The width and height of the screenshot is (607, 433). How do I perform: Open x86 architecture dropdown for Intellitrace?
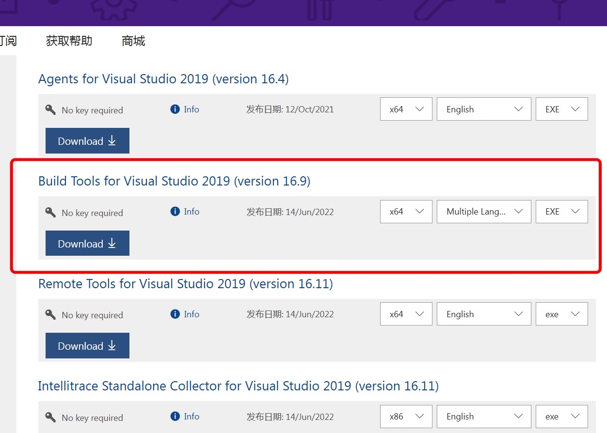(x=406, y=417)
